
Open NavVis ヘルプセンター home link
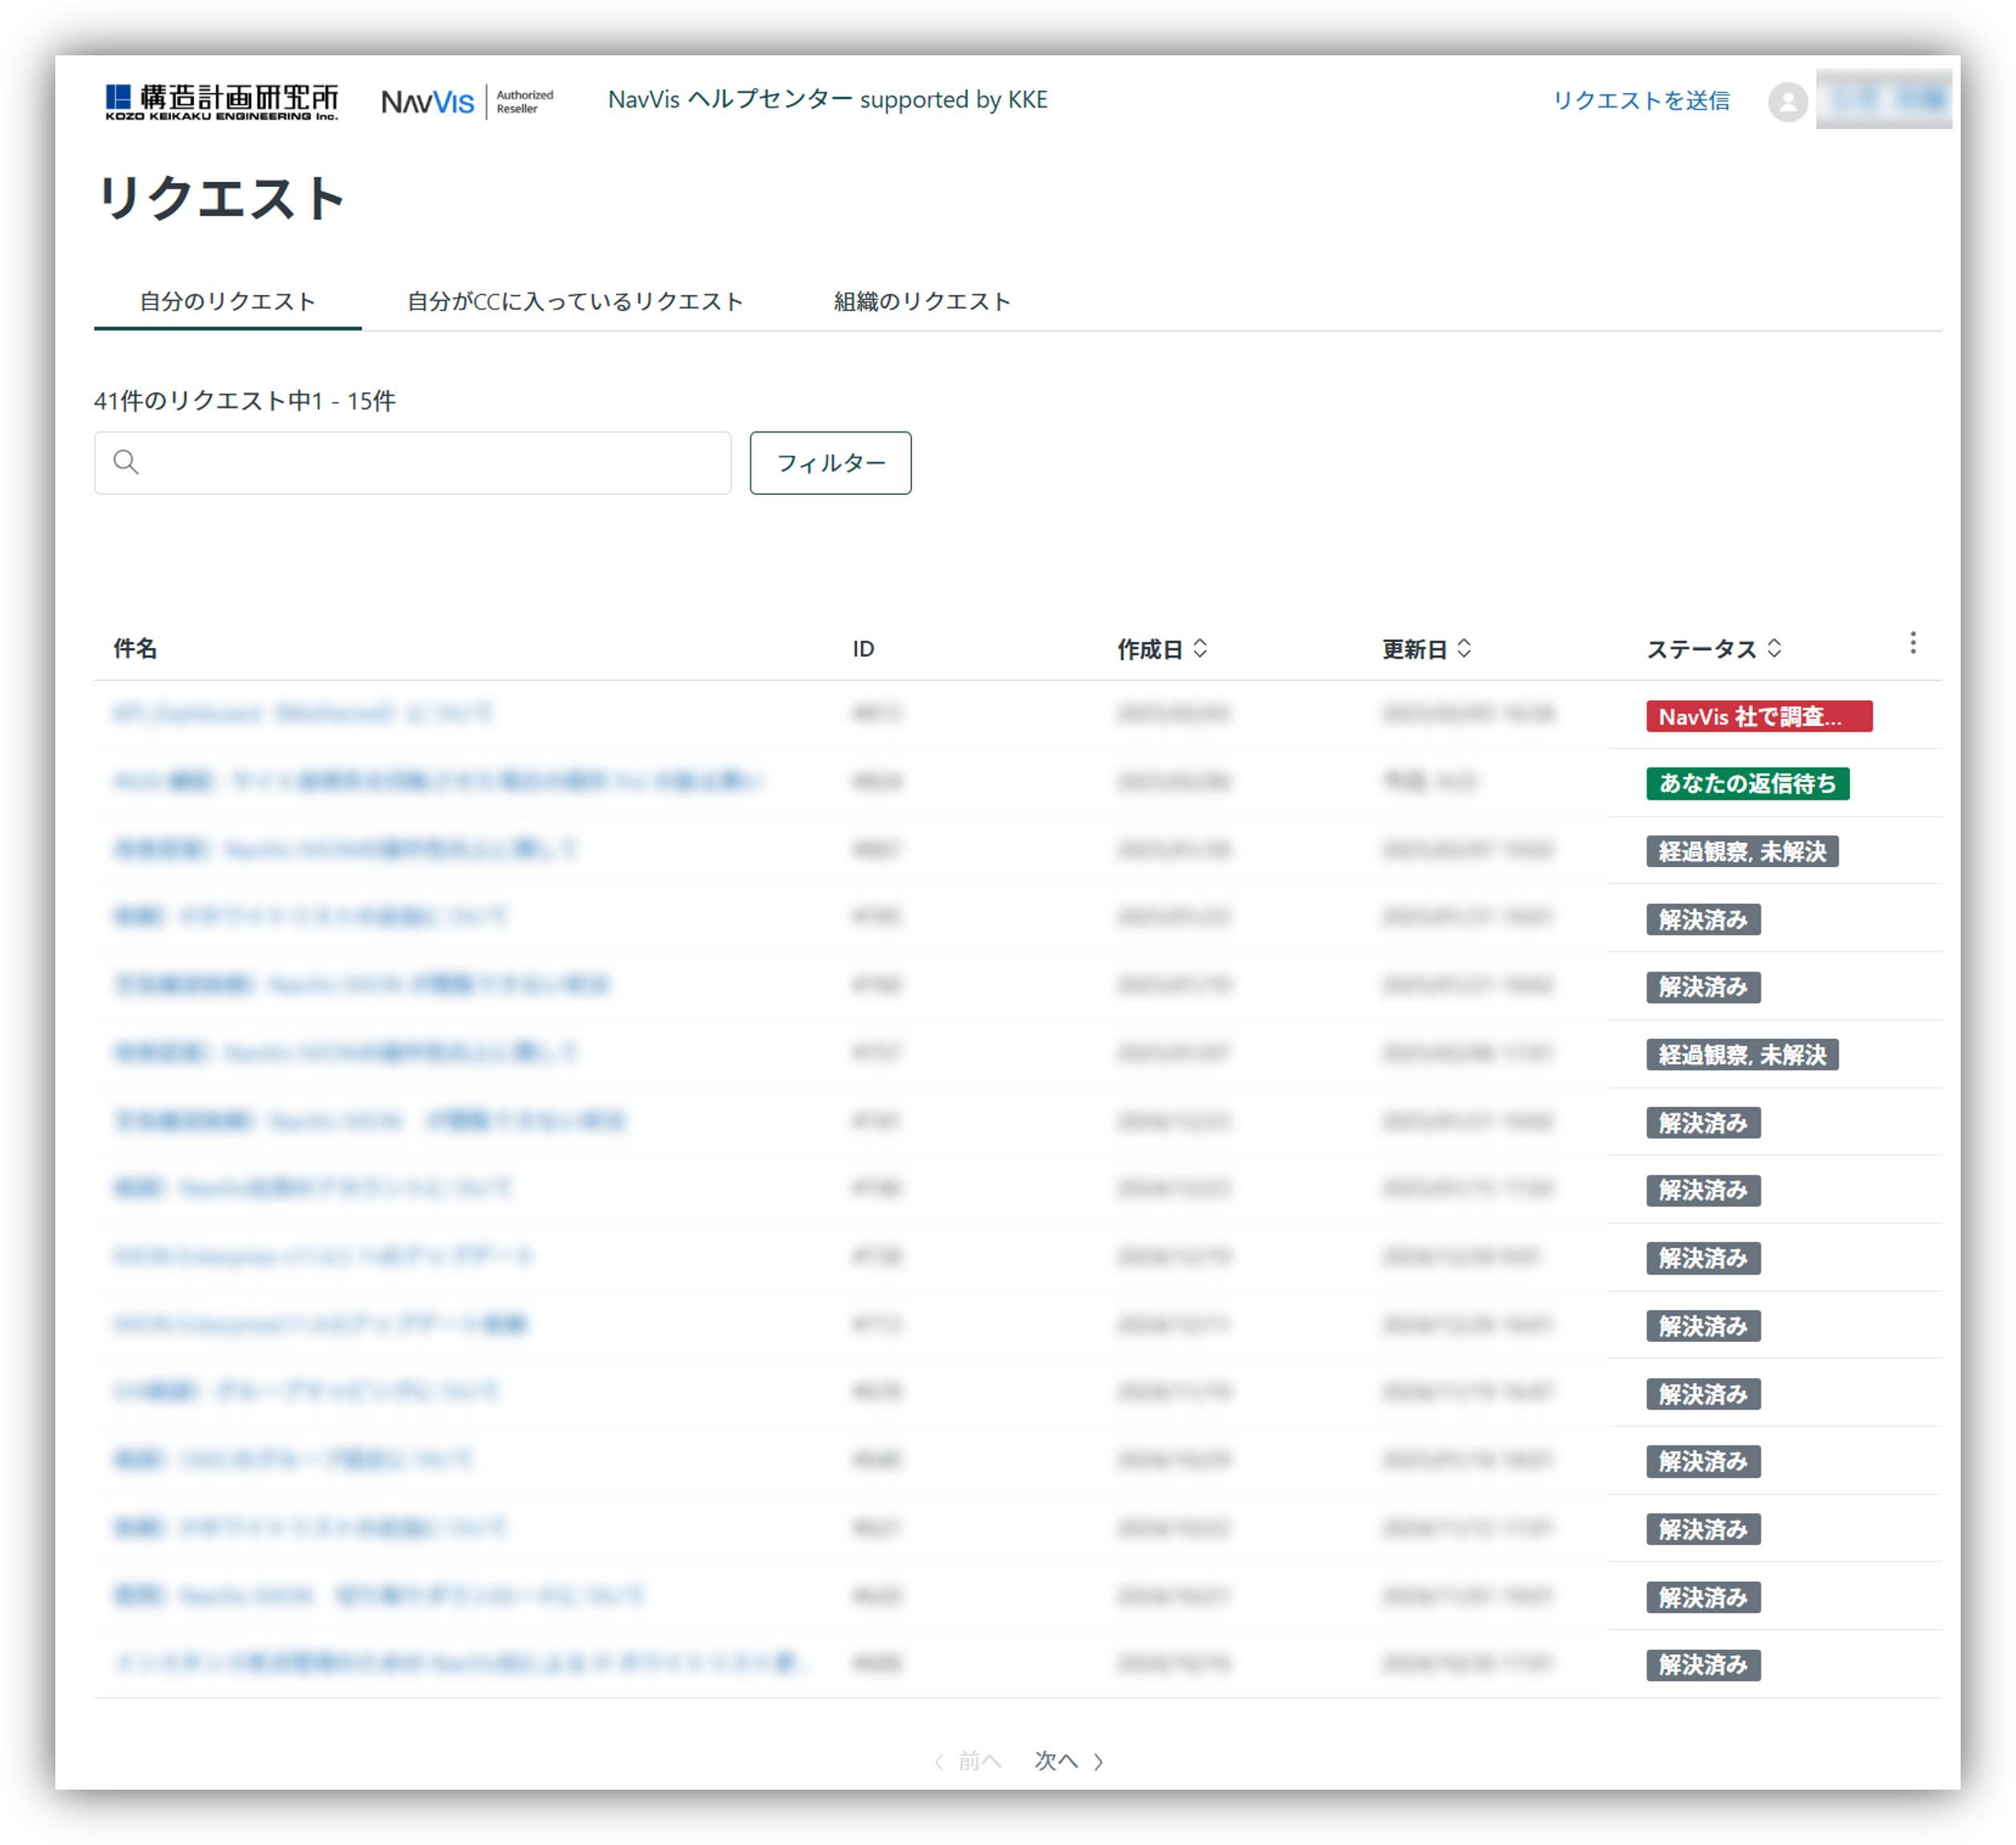pos(828,100)
